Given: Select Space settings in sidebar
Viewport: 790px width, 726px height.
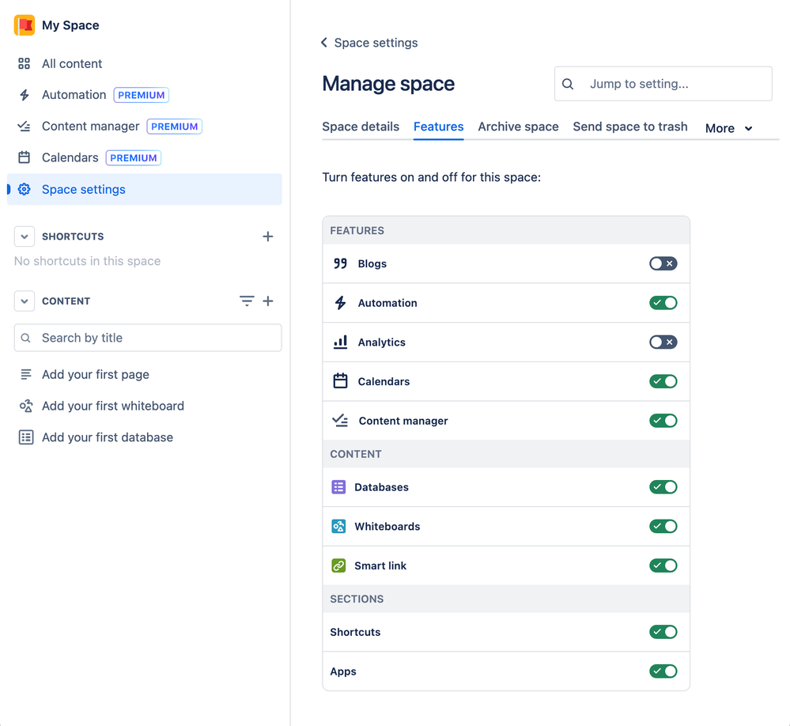Looking at the screenshot, I should click(x=144, y=190).
